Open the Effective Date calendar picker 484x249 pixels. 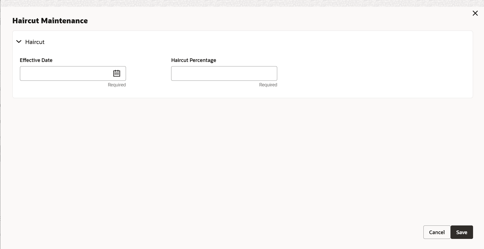tap(117, 73)
